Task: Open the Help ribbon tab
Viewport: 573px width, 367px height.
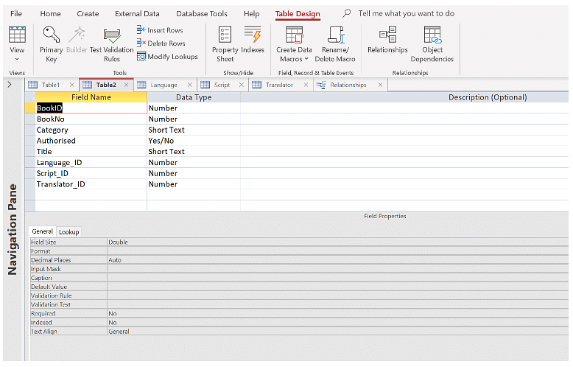Action: 251,13
